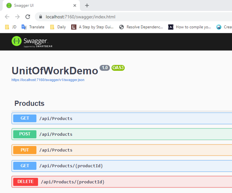The width and height of the screenshot is (232, 193).
Task: Open the swagger.json link
Action: tap(48, 80)
